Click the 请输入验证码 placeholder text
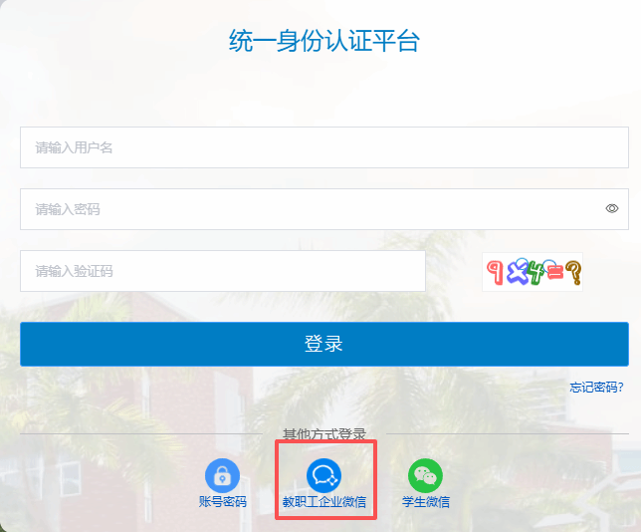 (x=75, y=271)
